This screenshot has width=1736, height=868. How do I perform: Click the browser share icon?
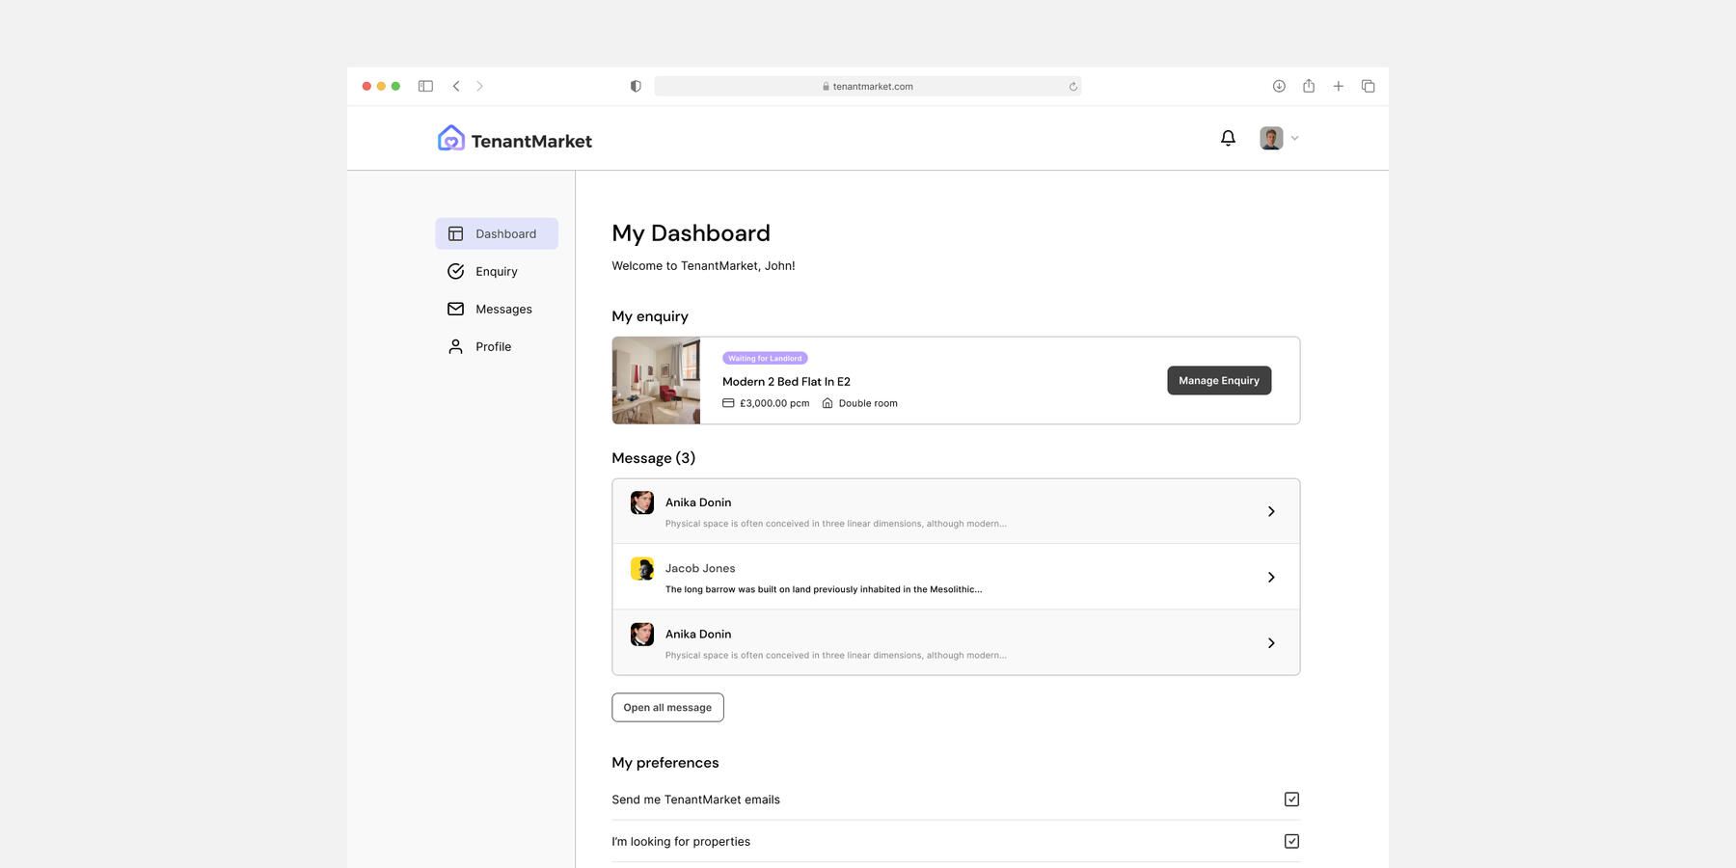[x=1309, y=86]
